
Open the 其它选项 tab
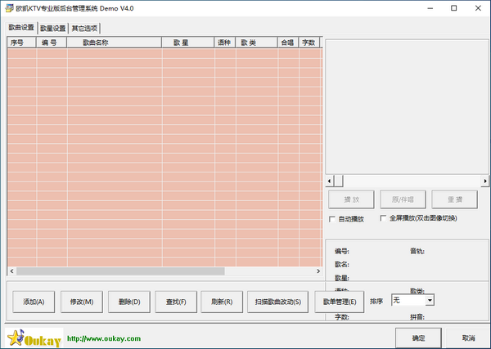point(84,28)
